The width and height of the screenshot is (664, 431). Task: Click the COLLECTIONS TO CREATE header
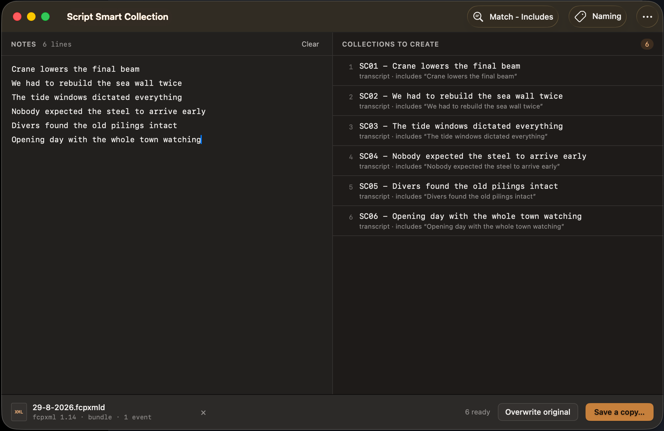(x=390, y=44)
